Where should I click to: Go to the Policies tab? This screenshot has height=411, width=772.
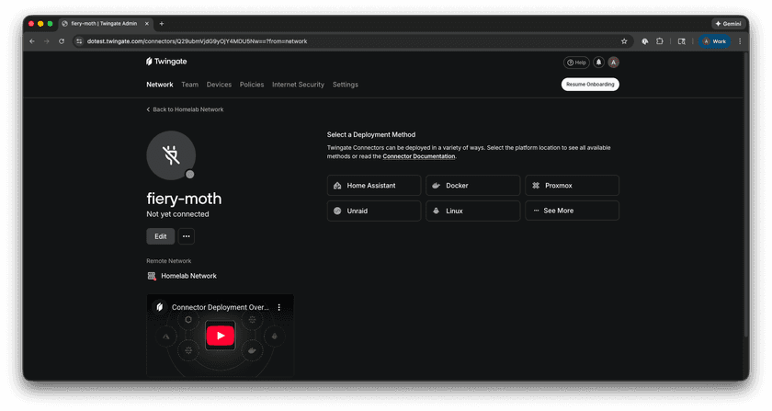pyautogui.click(x=252, y=85)
